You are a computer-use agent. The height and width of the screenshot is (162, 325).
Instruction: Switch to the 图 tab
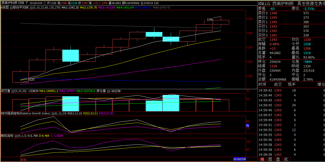(x=270, y=159)
